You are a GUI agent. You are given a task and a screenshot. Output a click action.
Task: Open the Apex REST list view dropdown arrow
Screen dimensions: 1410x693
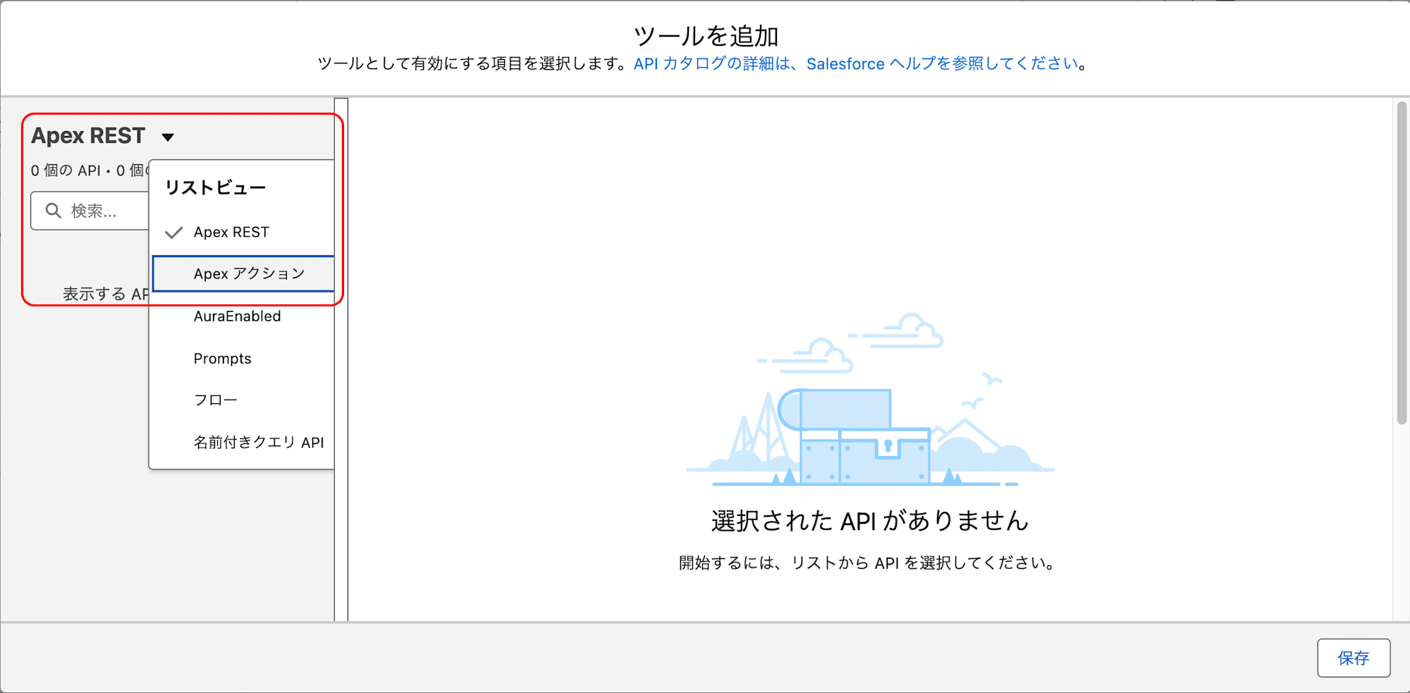(168, 137)
